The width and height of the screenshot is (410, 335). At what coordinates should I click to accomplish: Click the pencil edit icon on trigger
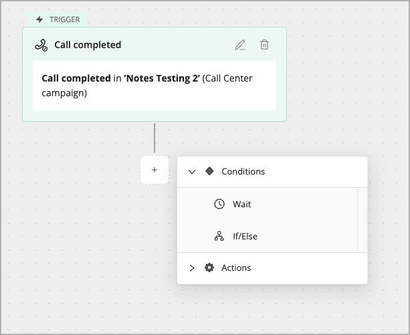coord(240,45)
